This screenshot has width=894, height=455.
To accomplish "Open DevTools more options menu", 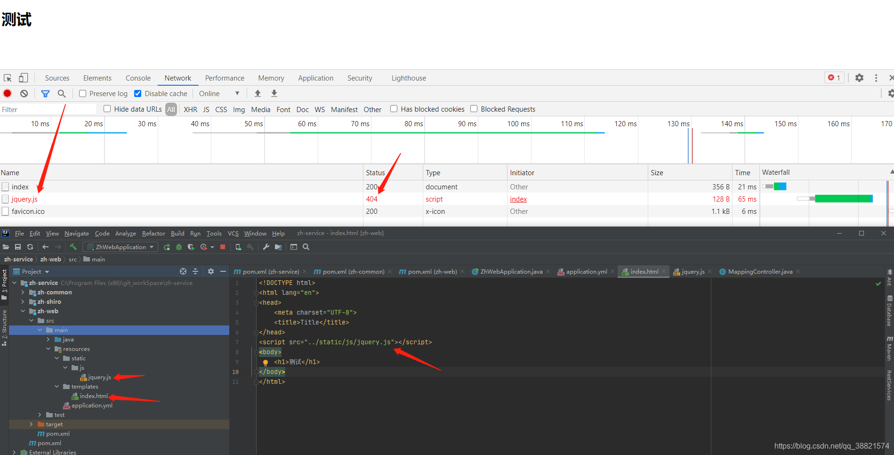I will pos(876,78).
